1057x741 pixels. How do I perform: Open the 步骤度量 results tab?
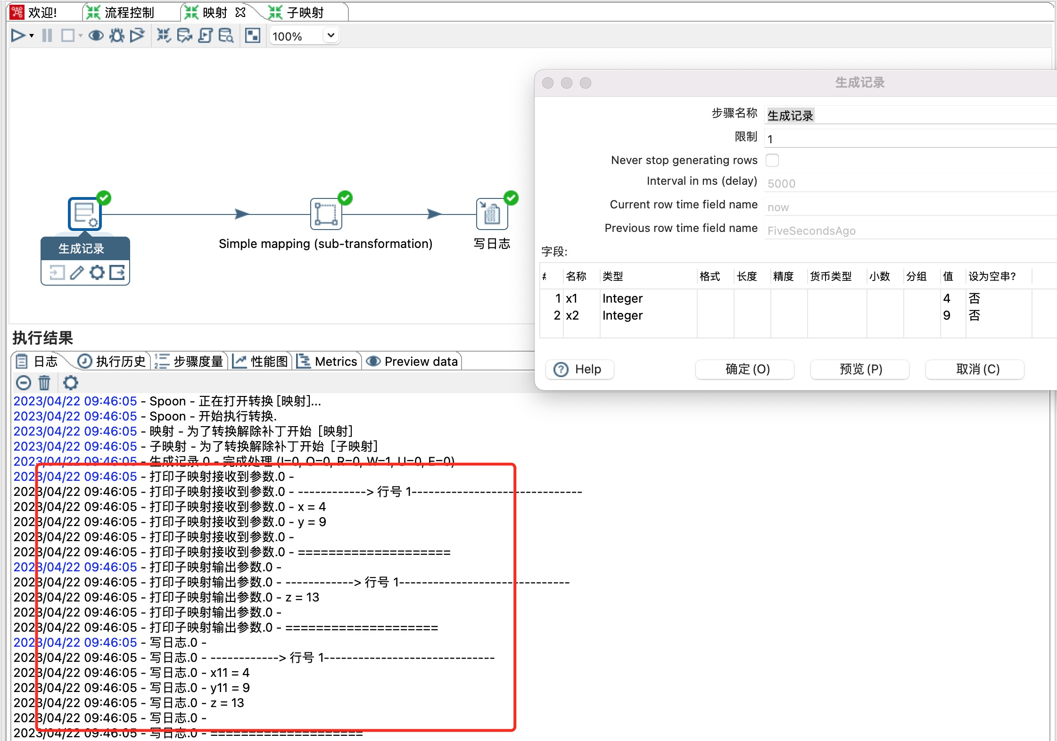pyautogui.click(x=189, y=362)
